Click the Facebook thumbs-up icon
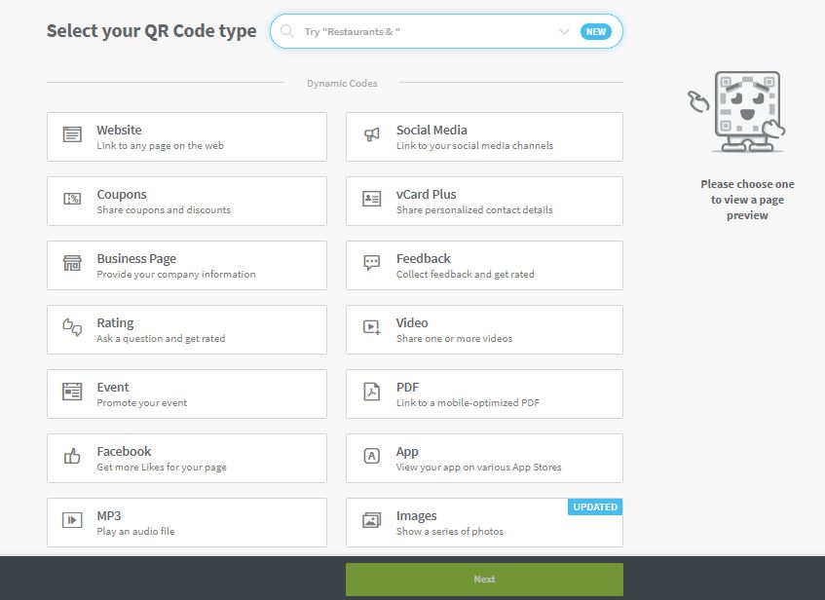The width and height of the screenshot is (825, 600). click(72, 456)
